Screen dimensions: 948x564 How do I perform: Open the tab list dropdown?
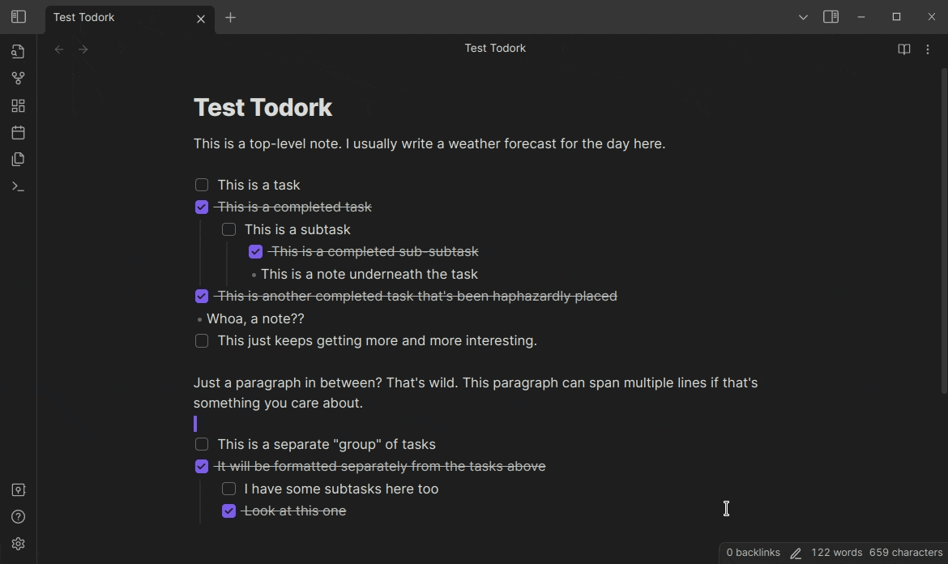coord(802,16)
